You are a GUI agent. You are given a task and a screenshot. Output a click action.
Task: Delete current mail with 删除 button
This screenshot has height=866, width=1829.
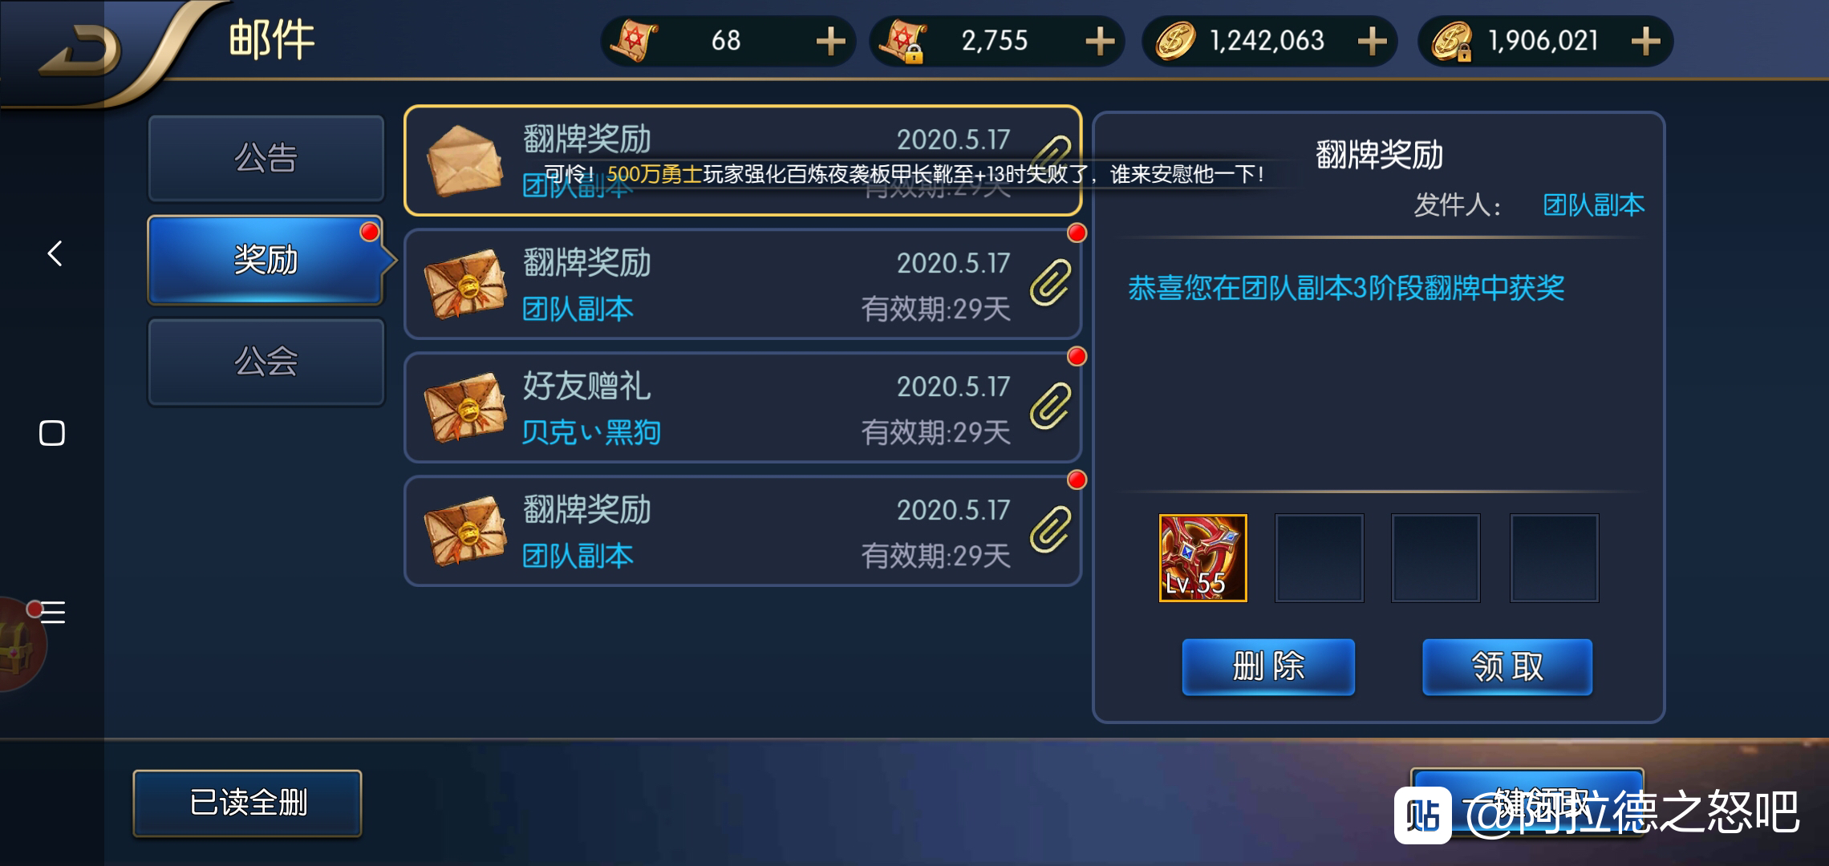coord(1268,666)
